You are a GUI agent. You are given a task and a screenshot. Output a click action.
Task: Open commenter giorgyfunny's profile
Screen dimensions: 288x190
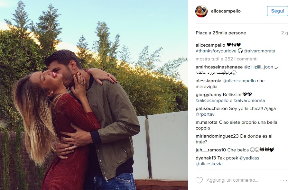[209, 95]
